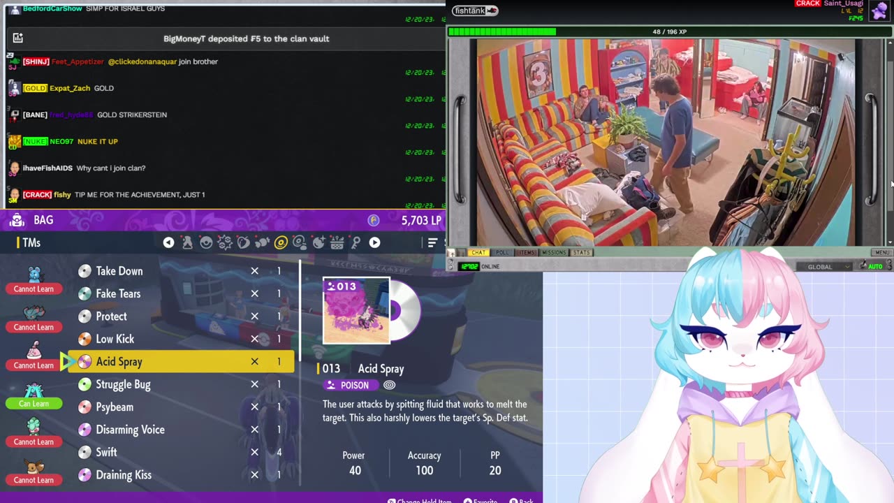Image resolution: width=894 pixels, height=503 pixels.
Task: Click the online viewer count 12702
Action: (x=469, y=266)
